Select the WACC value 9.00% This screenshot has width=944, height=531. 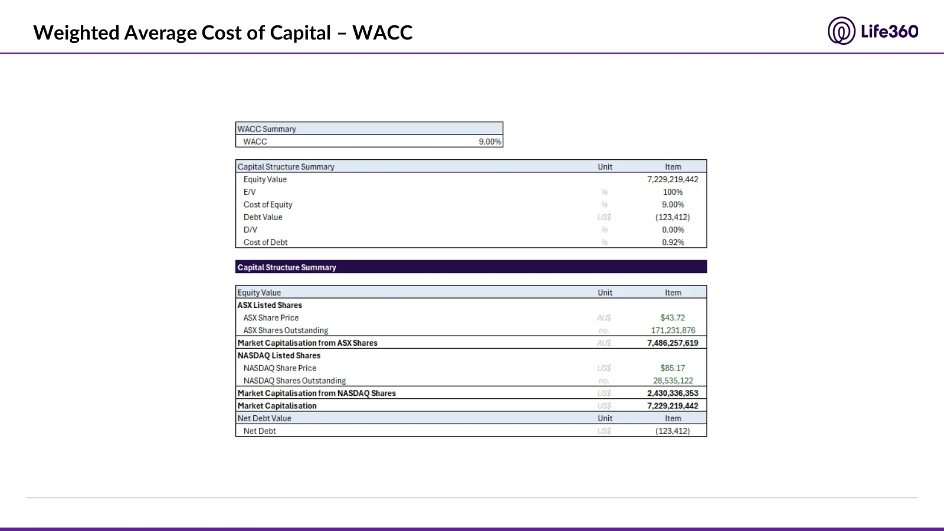(490, 142)
